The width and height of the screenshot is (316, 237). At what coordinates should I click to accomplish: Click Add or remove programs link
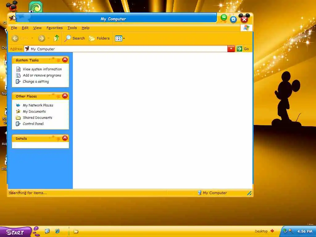click(x=42, y=75)
